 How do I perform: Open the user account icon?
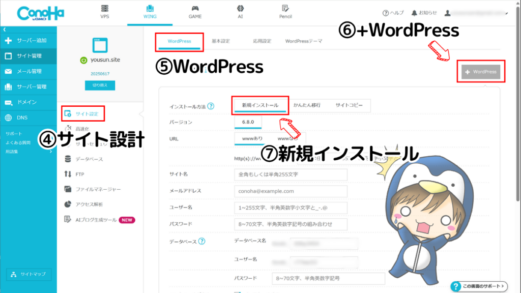[448, 13]
